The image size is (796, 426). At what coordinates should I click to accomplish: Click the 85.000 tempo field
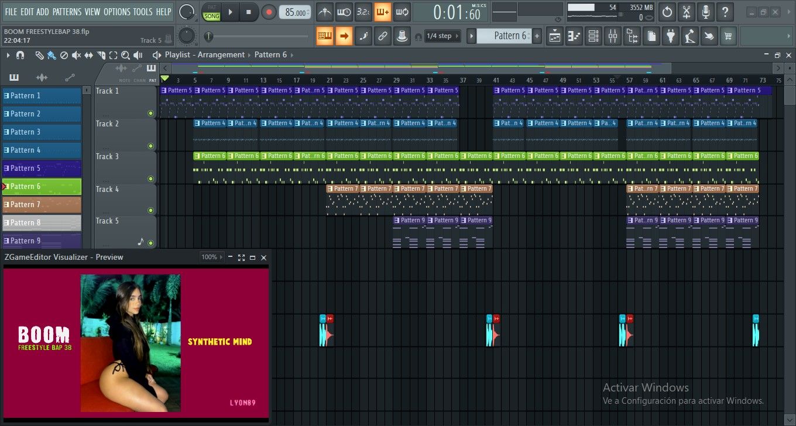[296, 12]
